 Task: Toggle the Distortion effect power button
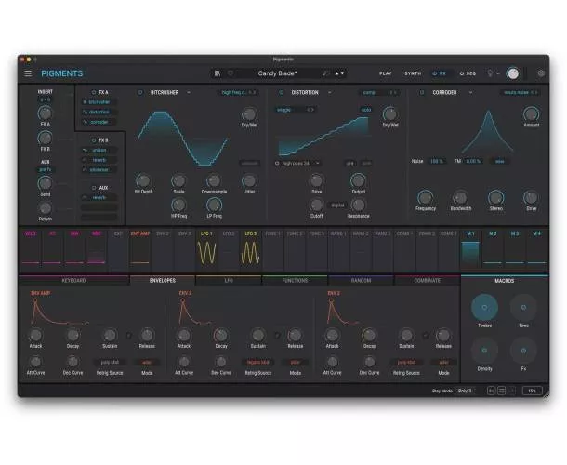click(281, 93)
